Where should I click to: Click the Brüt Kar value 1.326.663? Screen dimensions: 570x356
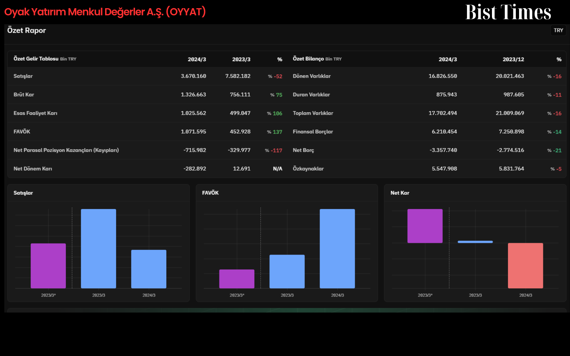pyautogui.click(x=193, y=95)
